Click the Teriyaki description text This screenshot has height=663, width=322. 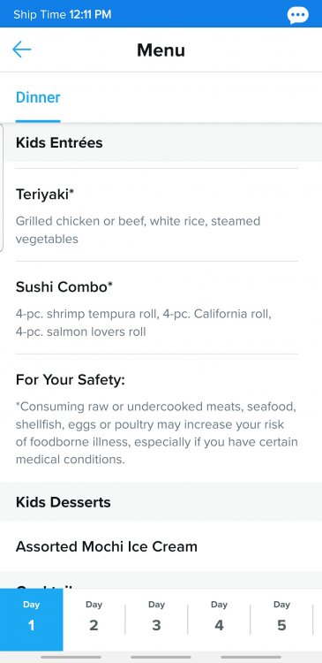[x=138, y=230]
